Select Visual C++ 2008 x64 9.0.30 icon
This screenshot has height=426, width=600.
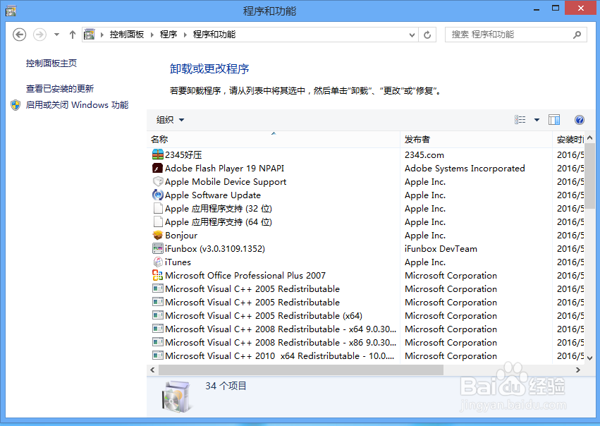pyautogui.click(x=158, y=329)
